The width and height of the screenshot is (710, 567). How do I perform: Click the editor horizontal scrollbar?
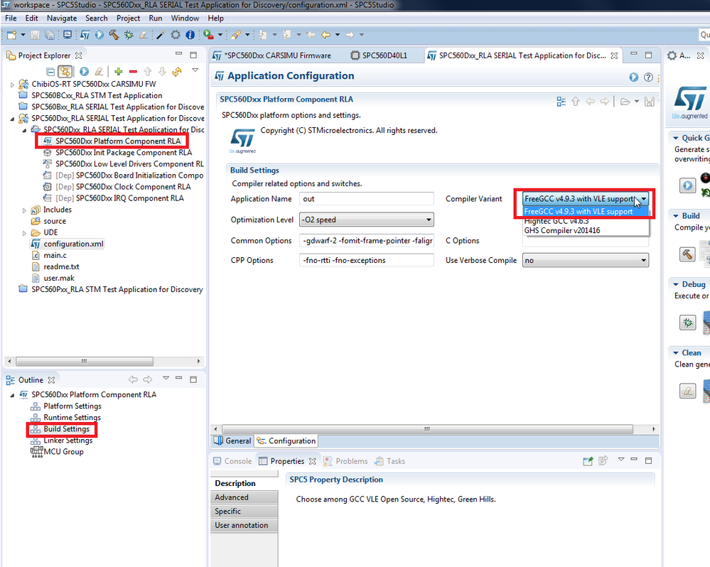tap(427, 429)
